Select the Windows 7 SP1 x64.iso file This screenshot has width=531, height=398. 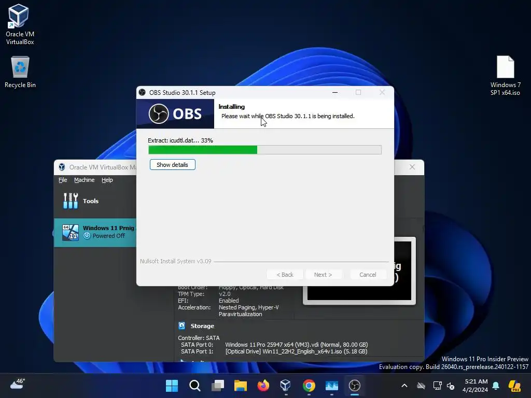(505, 76)
